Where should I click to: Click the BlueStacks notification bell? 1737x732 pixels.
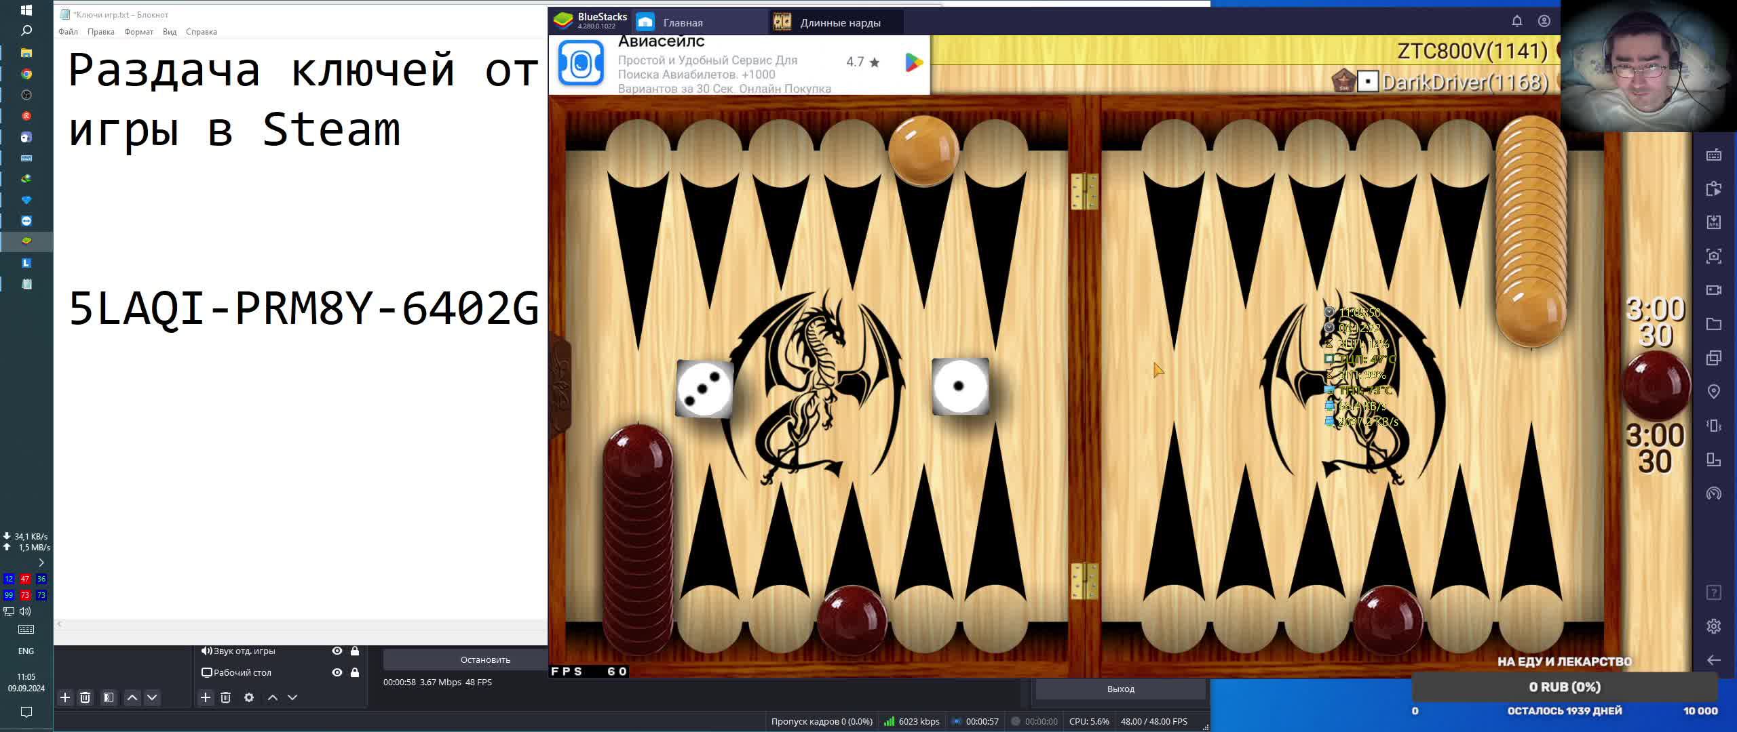point(1516,22)
